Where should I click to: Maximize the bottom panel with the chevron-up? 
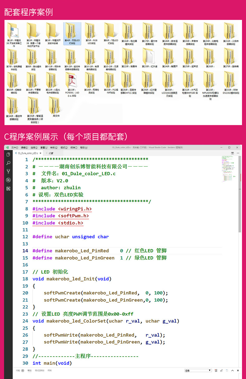point(232,370)
